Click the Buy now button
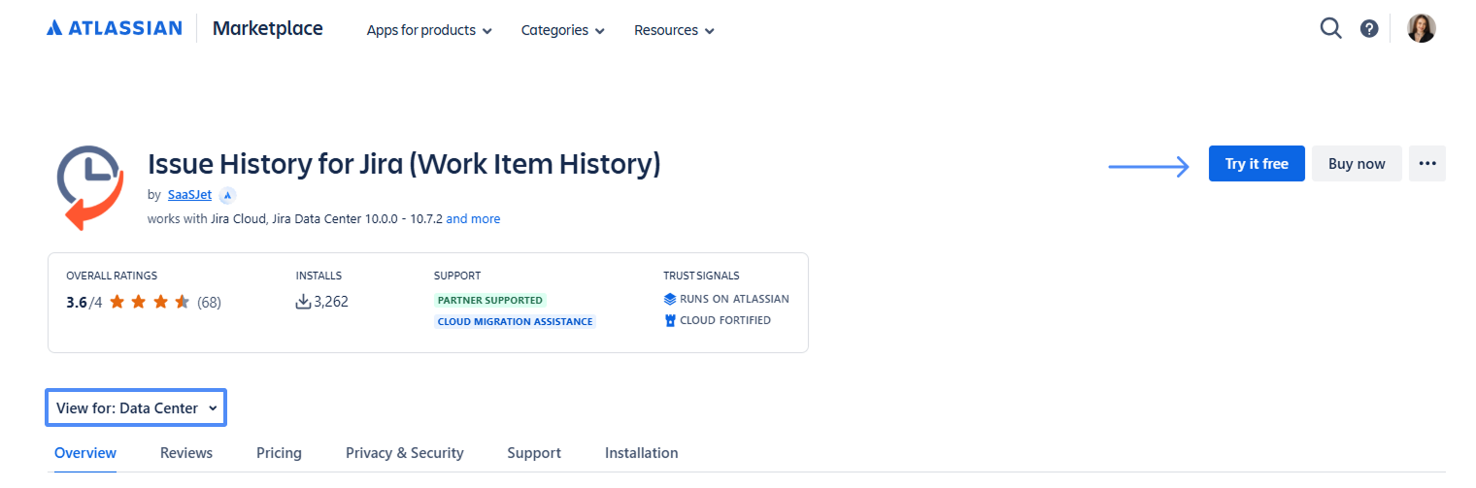The height and width of the screenshot is (488, 1476). tap(1357, 164)
